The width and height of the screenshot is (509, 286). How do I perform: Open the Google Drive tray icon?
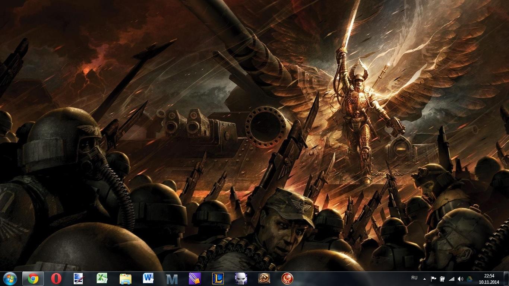(x=470, y=279)
